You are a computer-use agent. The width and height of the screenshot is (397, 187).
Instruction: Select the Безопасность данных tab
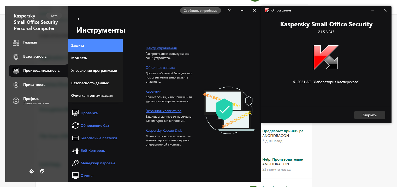[95, 83]
